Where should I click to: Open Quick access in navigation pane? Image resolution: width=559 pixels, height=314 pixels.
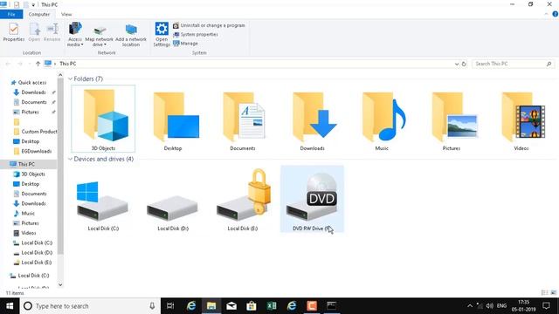(31, 83)
